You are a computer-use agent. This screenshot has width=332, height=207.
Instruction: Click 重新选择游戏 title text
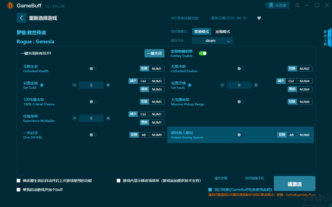tap(43, 18)
